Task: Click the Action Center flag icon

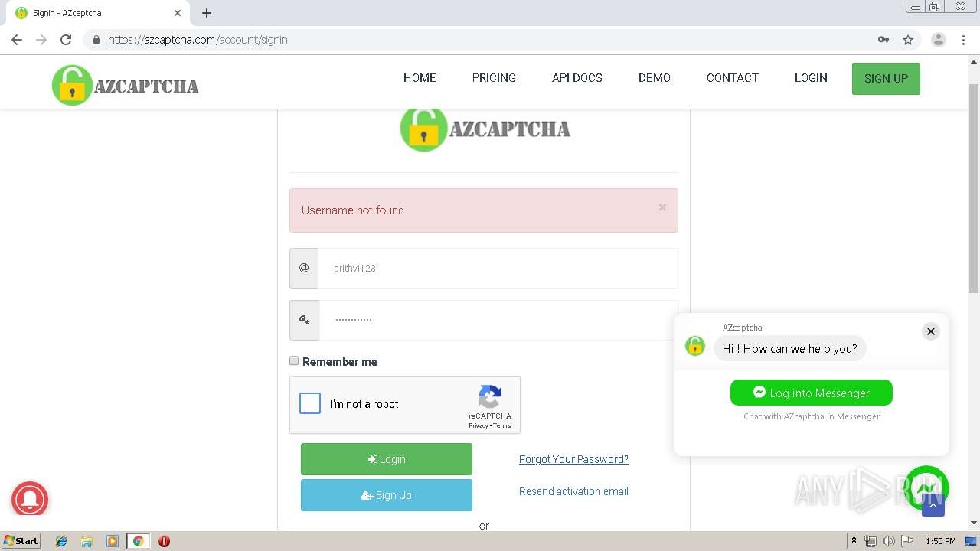Action: pyautogui.click(x=907, y=541)
